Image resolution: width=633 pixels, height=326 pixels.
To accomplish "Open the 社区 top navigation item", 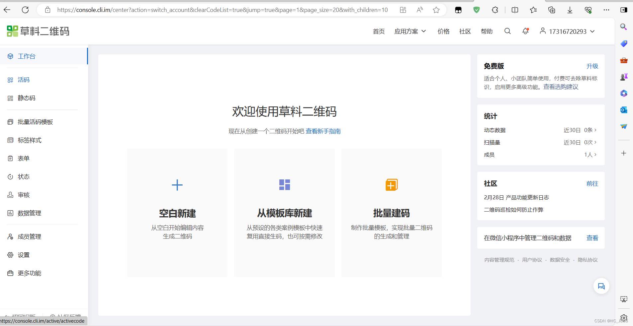I will 465,32.
